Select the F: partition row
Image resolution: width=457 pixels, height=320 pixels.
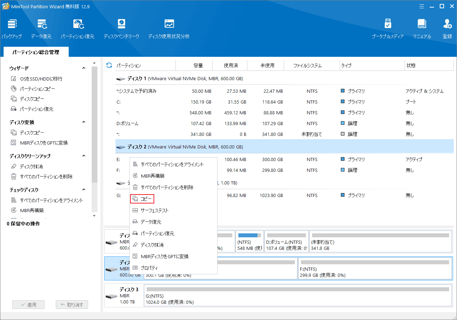point(284,170)
